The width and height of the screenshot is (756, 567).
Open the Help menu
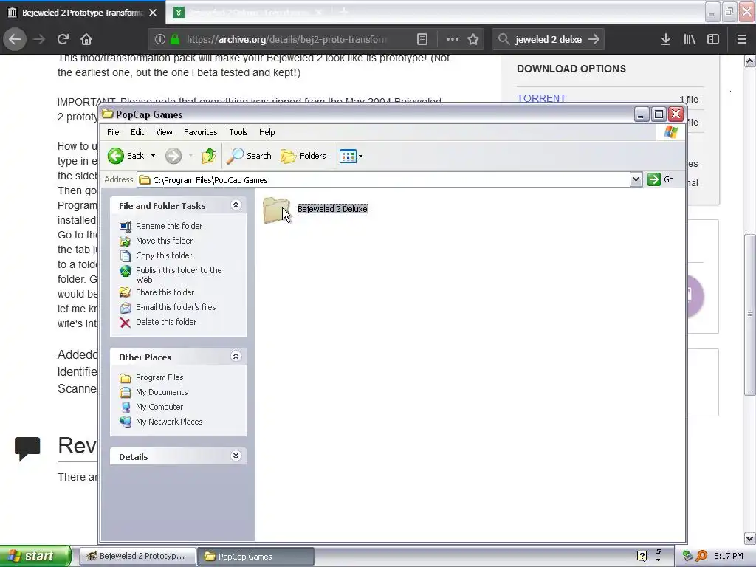[x=267, y=132]
